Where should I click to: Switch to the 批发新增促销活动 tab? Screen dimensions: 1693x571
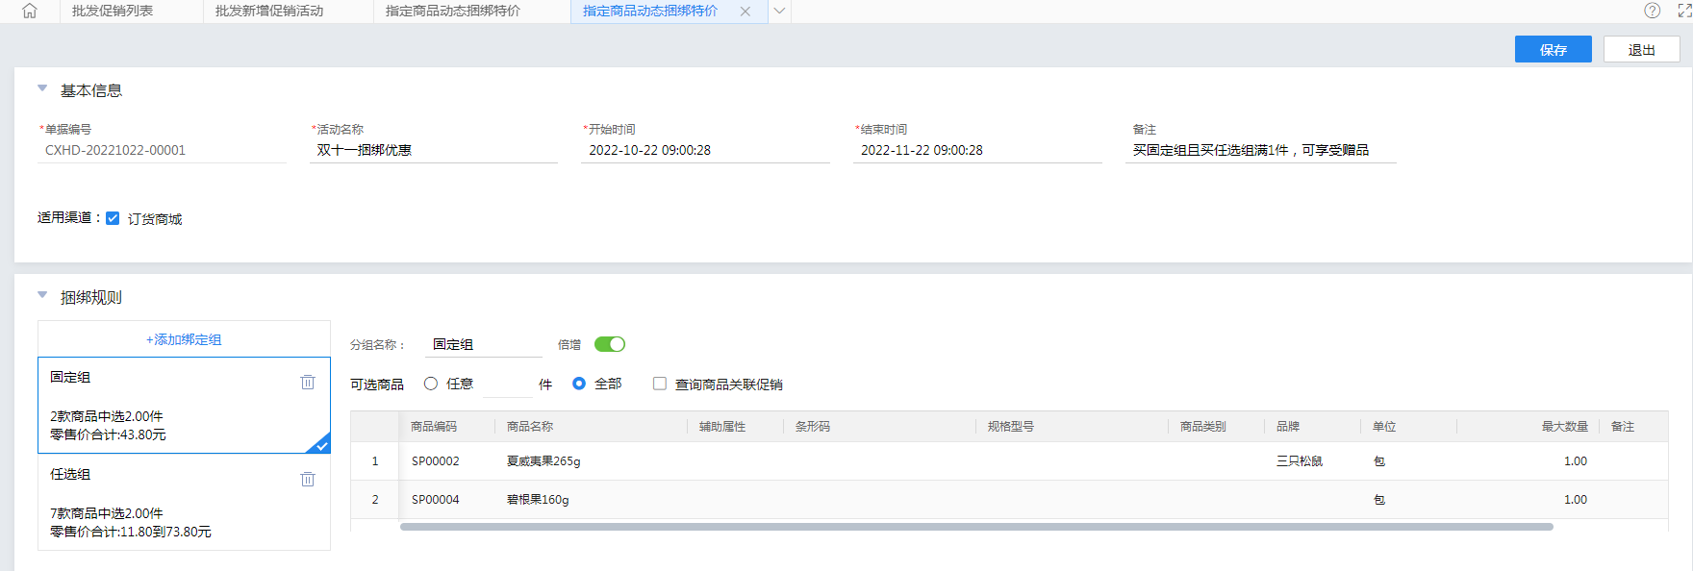tap(269, 12)
